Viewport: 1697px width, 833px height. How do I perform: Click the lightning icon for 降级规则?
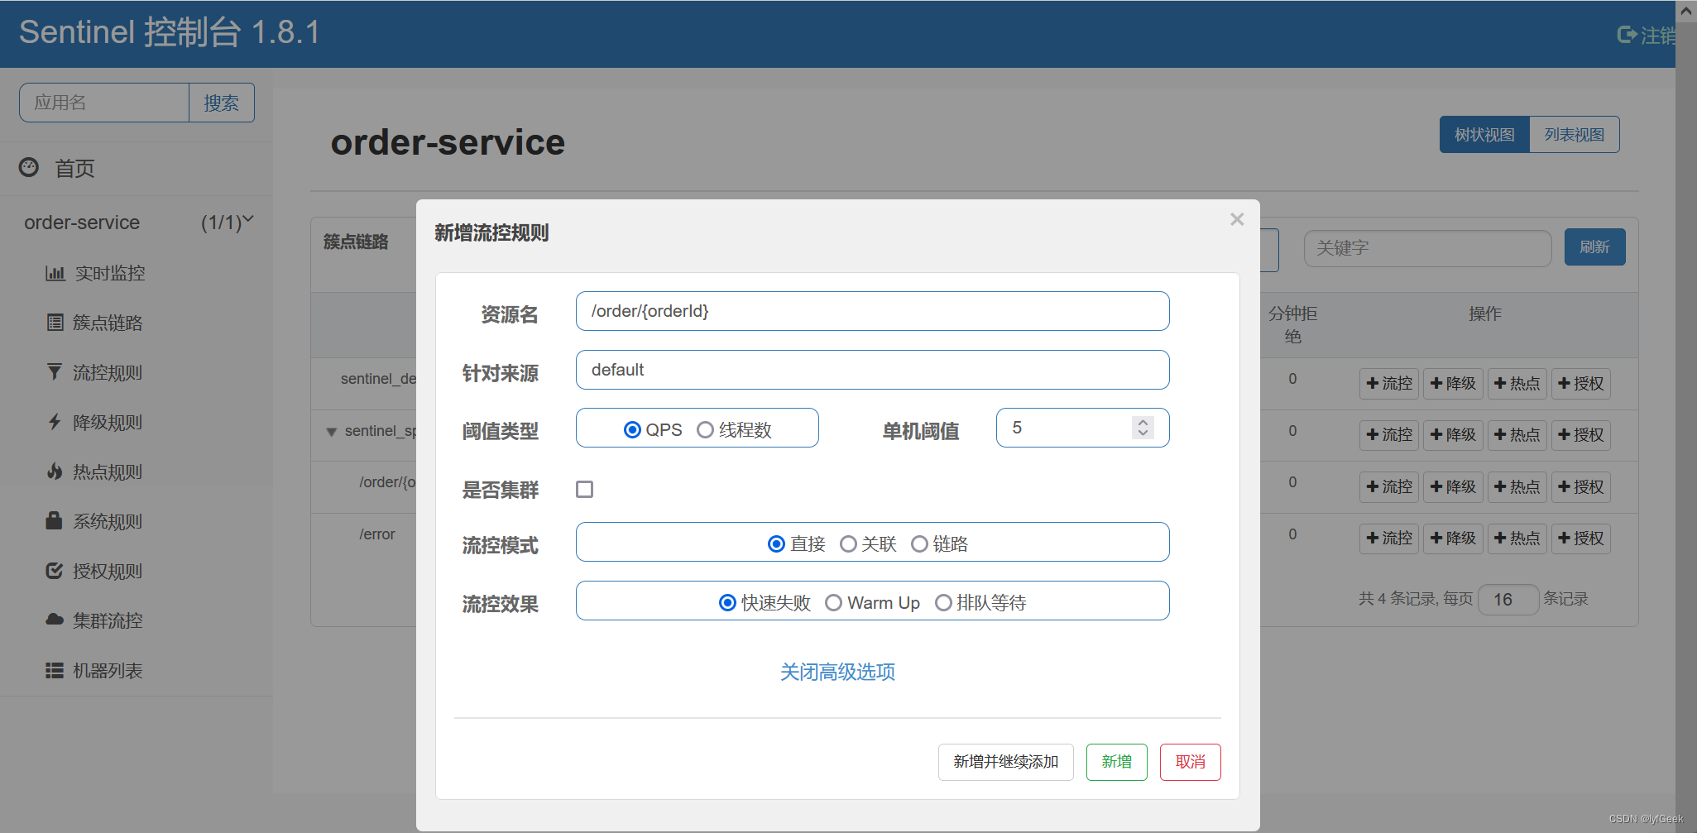(55, 422)
